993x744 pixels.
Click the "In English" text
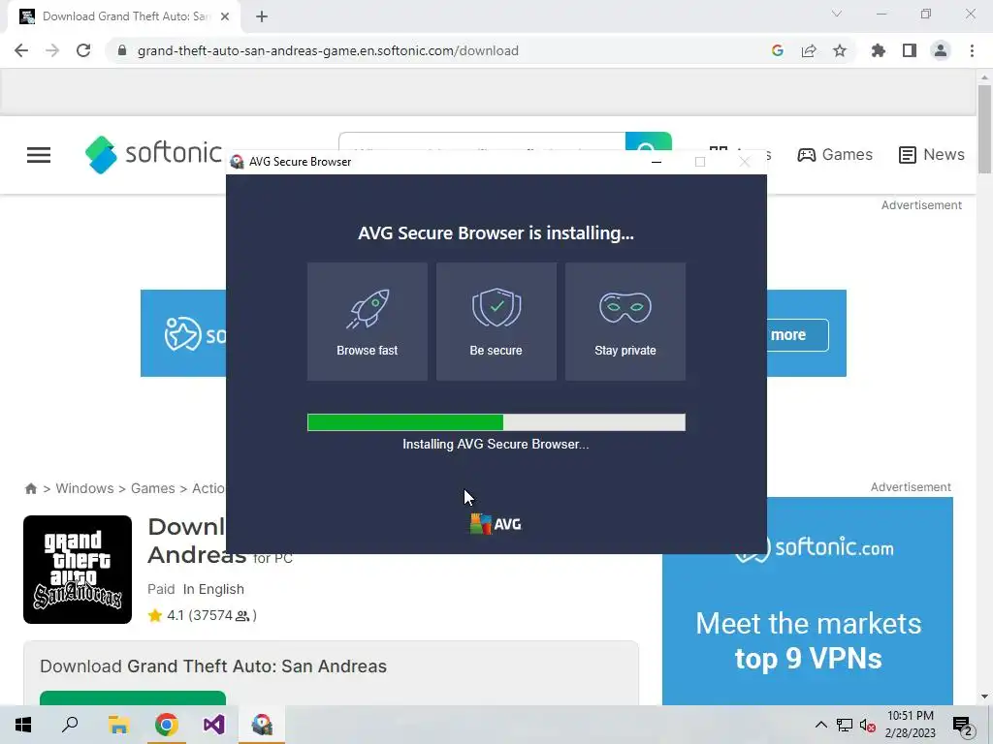click(213, 589)
